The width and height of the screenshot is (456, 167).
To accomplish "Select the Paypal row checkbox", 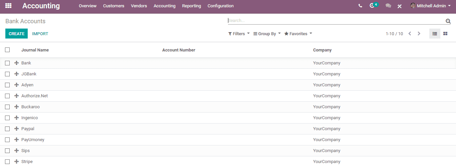I will click(7, 129).
